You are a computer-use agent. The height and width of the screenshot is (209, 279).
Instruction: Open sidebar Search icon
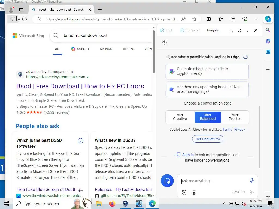tap(268, 30)
